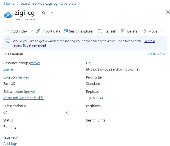Image resolution: width=170 pixels, height=146 pixels.
Task: Close the zigi-cg pane with X
Action: (x=168, y=12)
